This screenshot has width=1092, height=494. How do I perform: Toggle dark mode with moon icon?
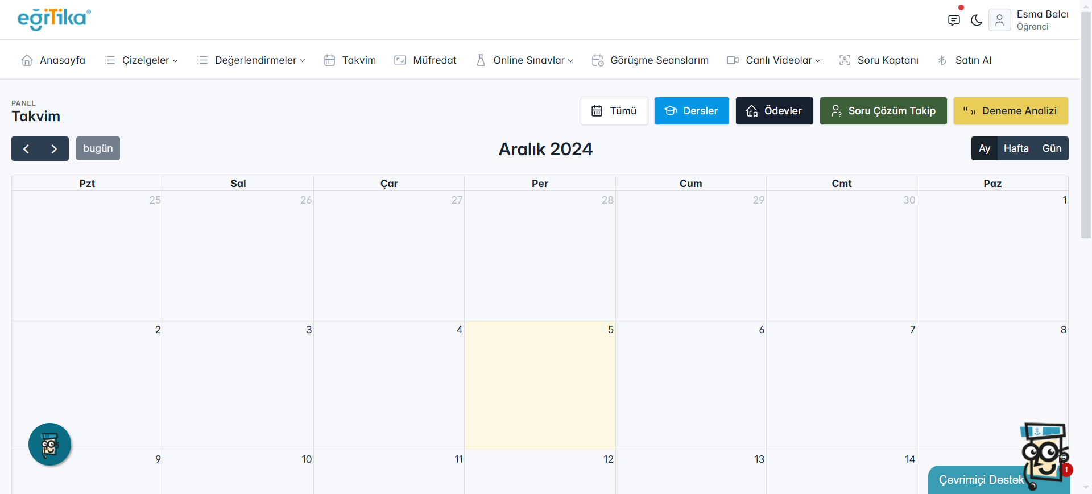click(977, 20)
